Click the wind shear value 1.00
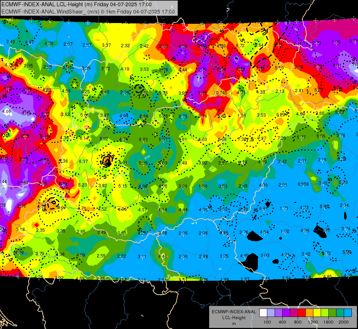Image resolution: width=358 pixels, height=329 pixels. click(x=336, y=42)
